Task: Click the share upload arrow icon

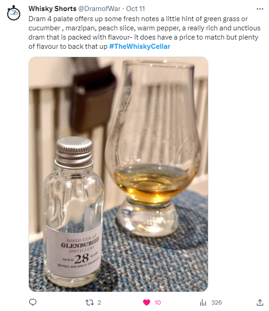Action: pyautogui.click(x=260, y=302)
